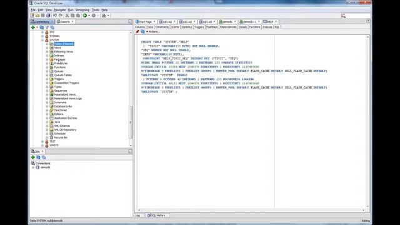
Task: Select the Recycle Bin tree item
Action: coord(61,137)
